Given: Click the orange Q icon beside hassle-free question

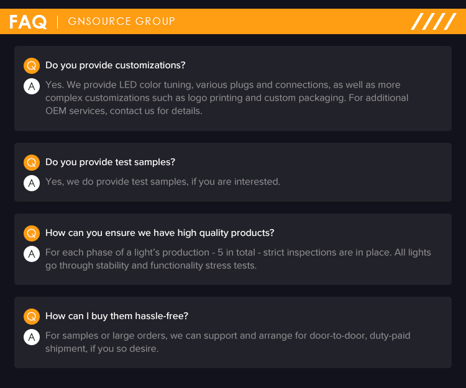Looking at the screenshot, I should point(32,317).
